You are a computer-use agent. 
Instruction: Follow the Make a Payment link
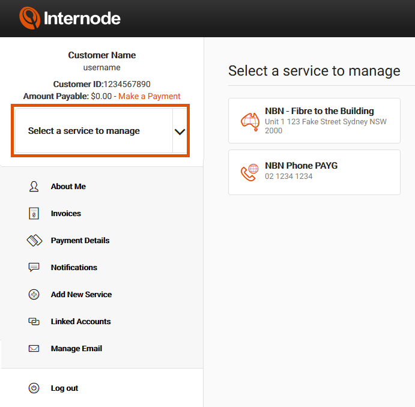click(x=150, y=96)
